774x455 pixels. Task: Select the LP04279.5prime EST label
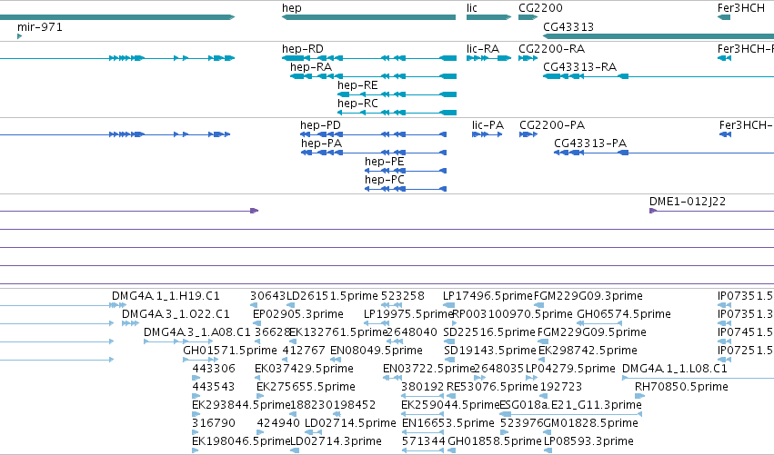point(570,370)
